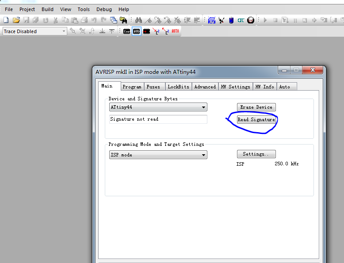Open the Help menu
Image resolution: width=344 pixels, height=263 pixels.
pos(124,9)
